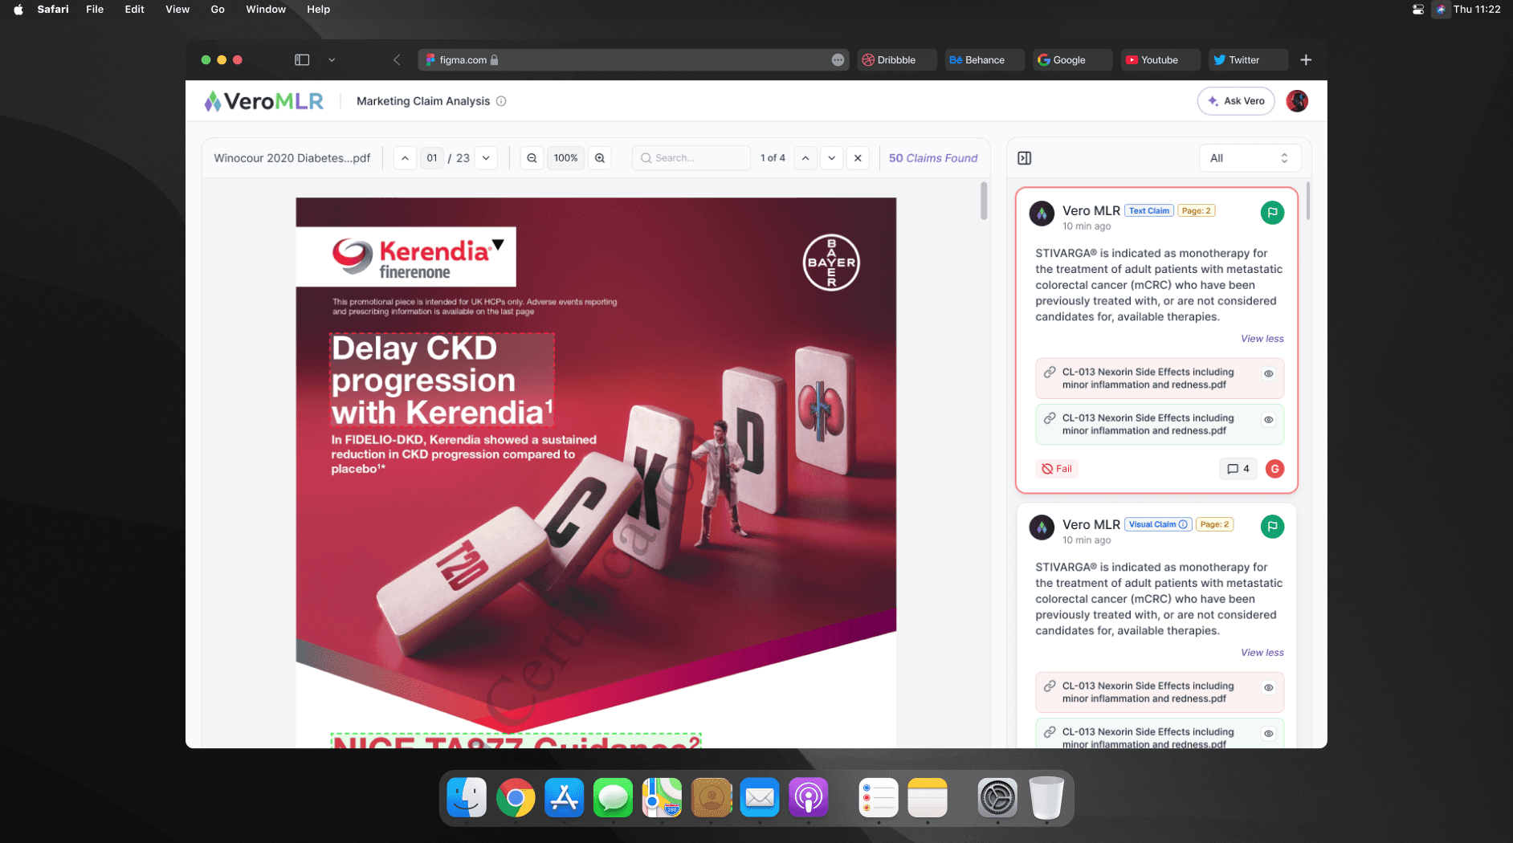Click the 50 Claims Found label
Image resolution: width=1513 pixels, height=843 pixels.
click(933, 158)
